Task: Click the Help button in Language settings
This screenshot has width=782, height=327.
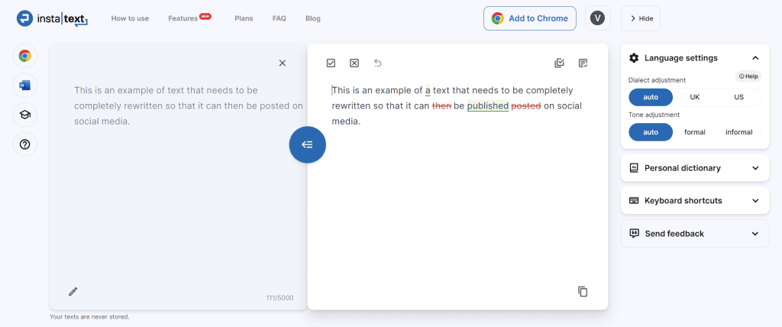Action: (x=748, y=76)
